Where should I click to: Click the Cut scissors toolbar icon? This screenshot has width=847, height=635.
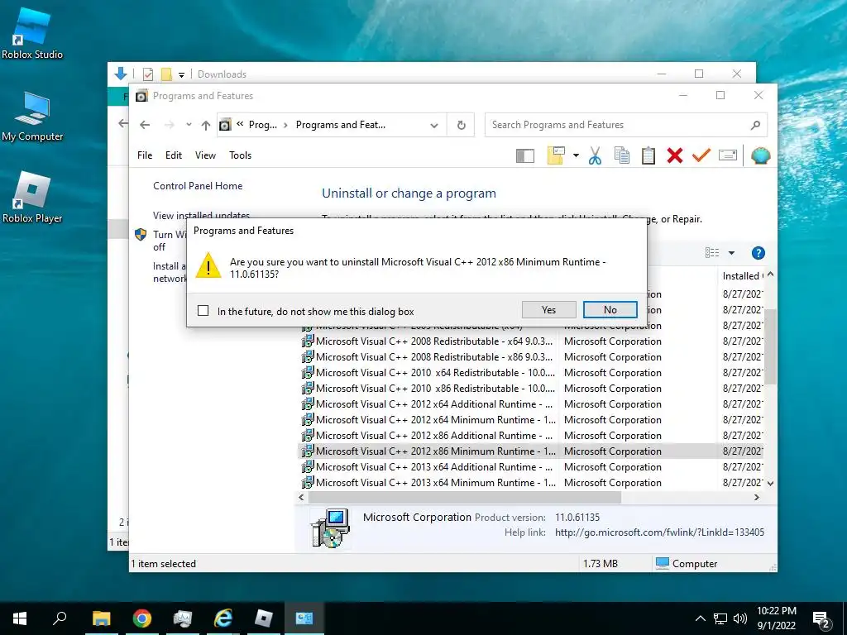[595, 155]
